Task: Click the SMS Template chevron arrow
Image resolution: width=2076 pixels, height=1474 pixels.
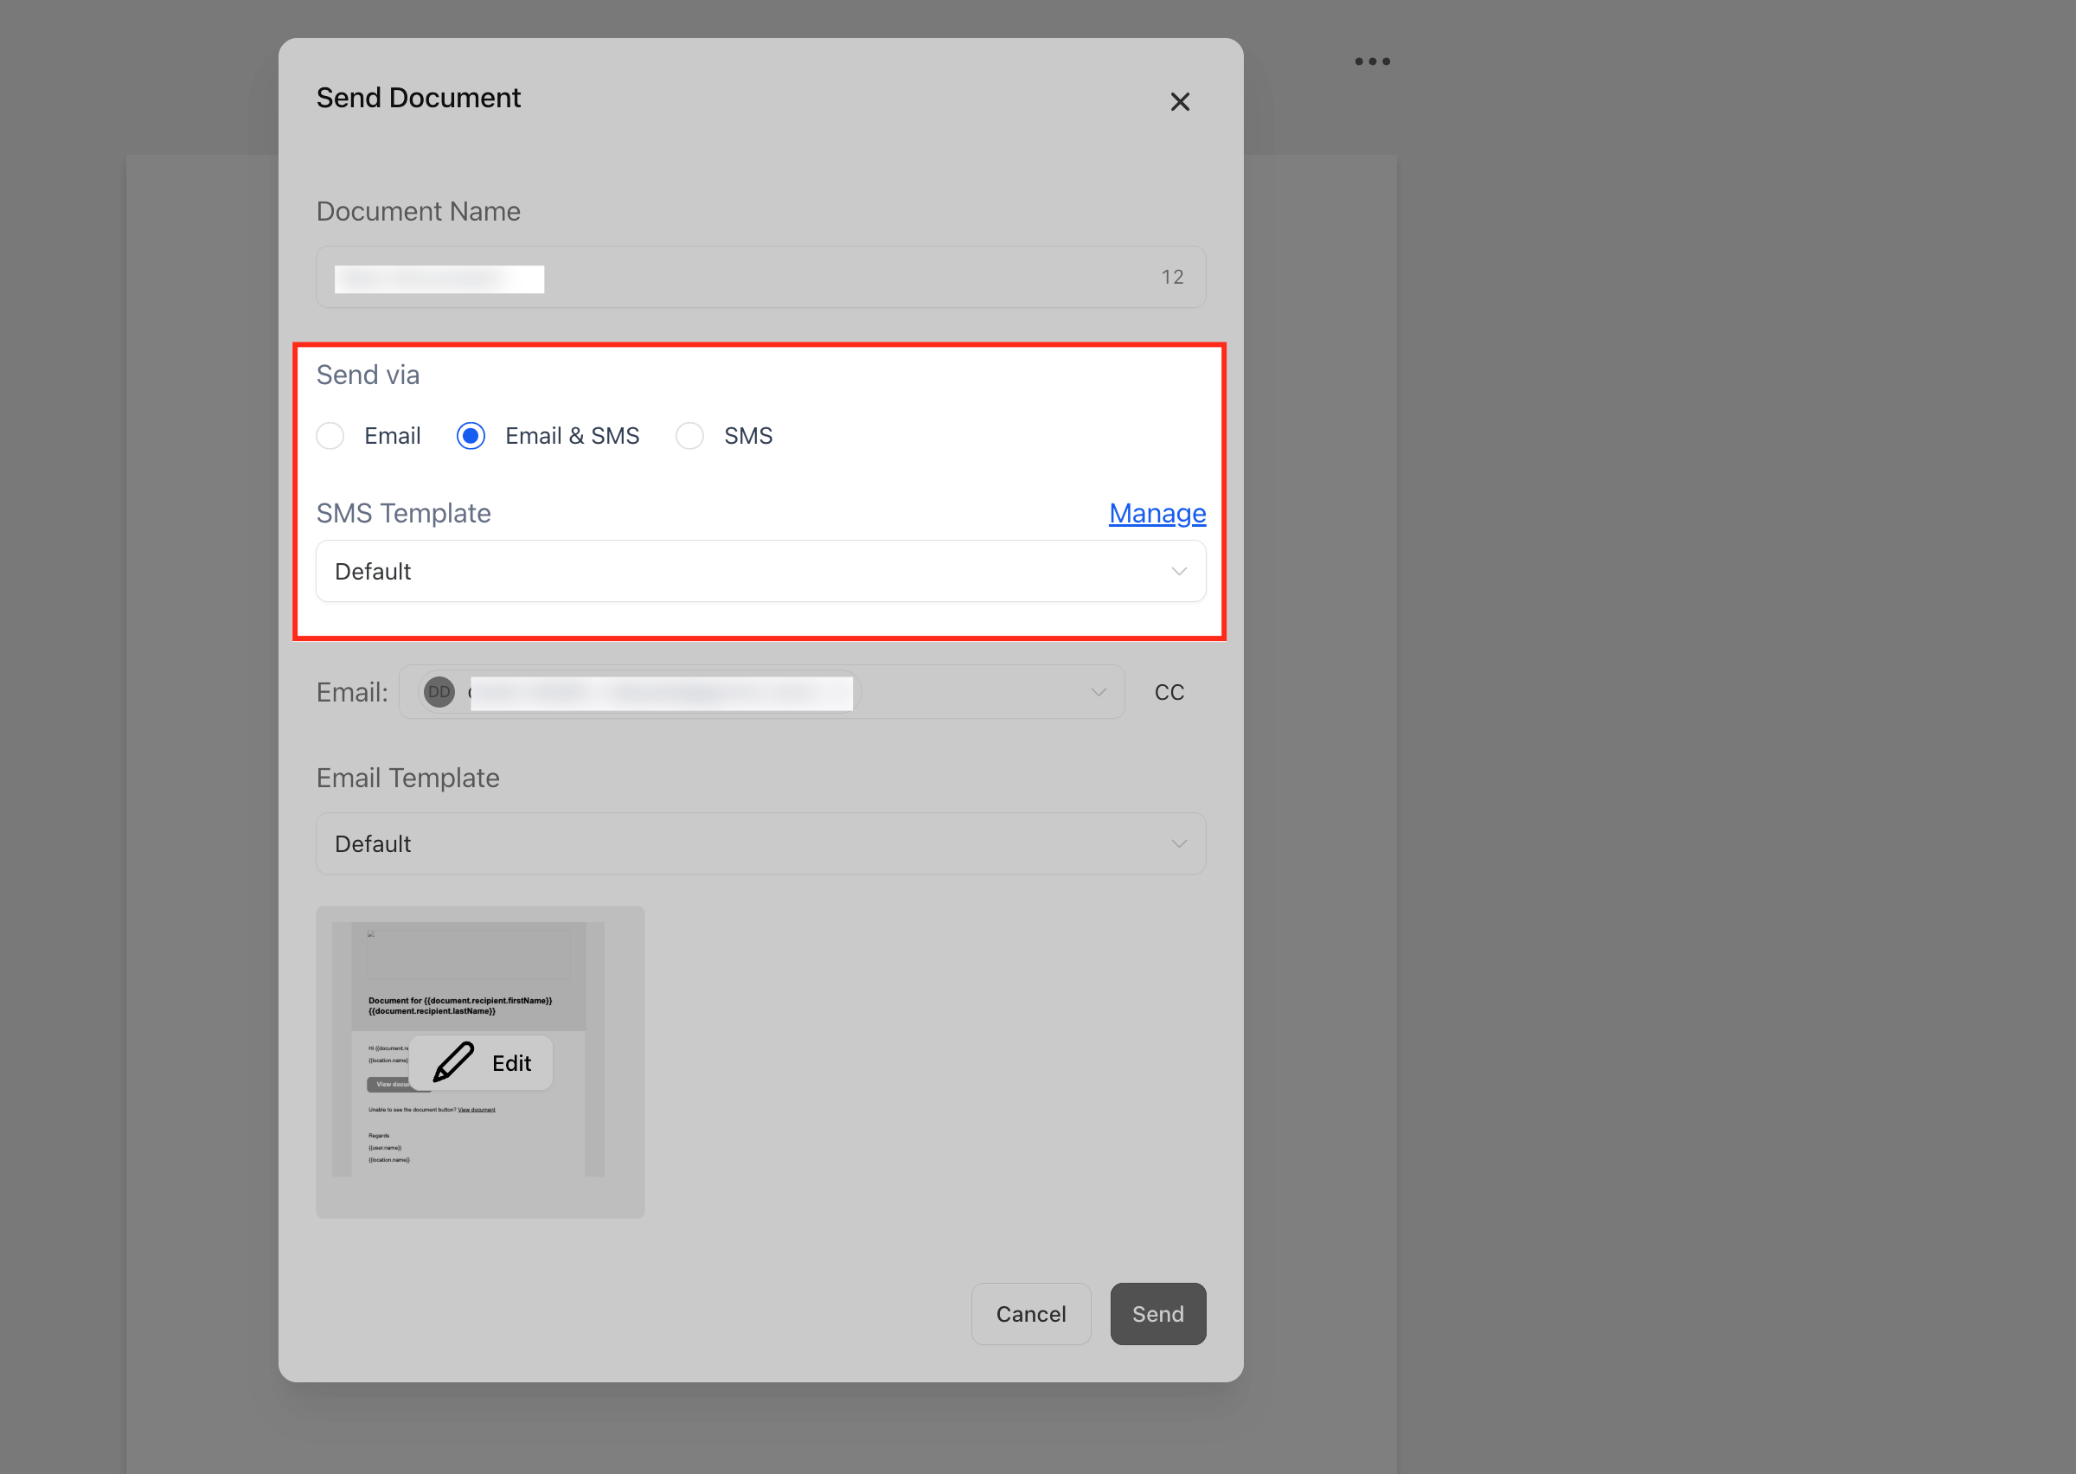Action: [x=1178, y=571]
